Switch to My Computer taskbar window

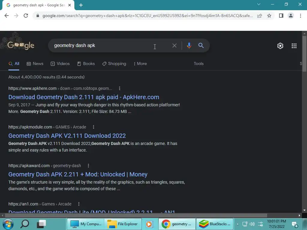click(86, 224)
